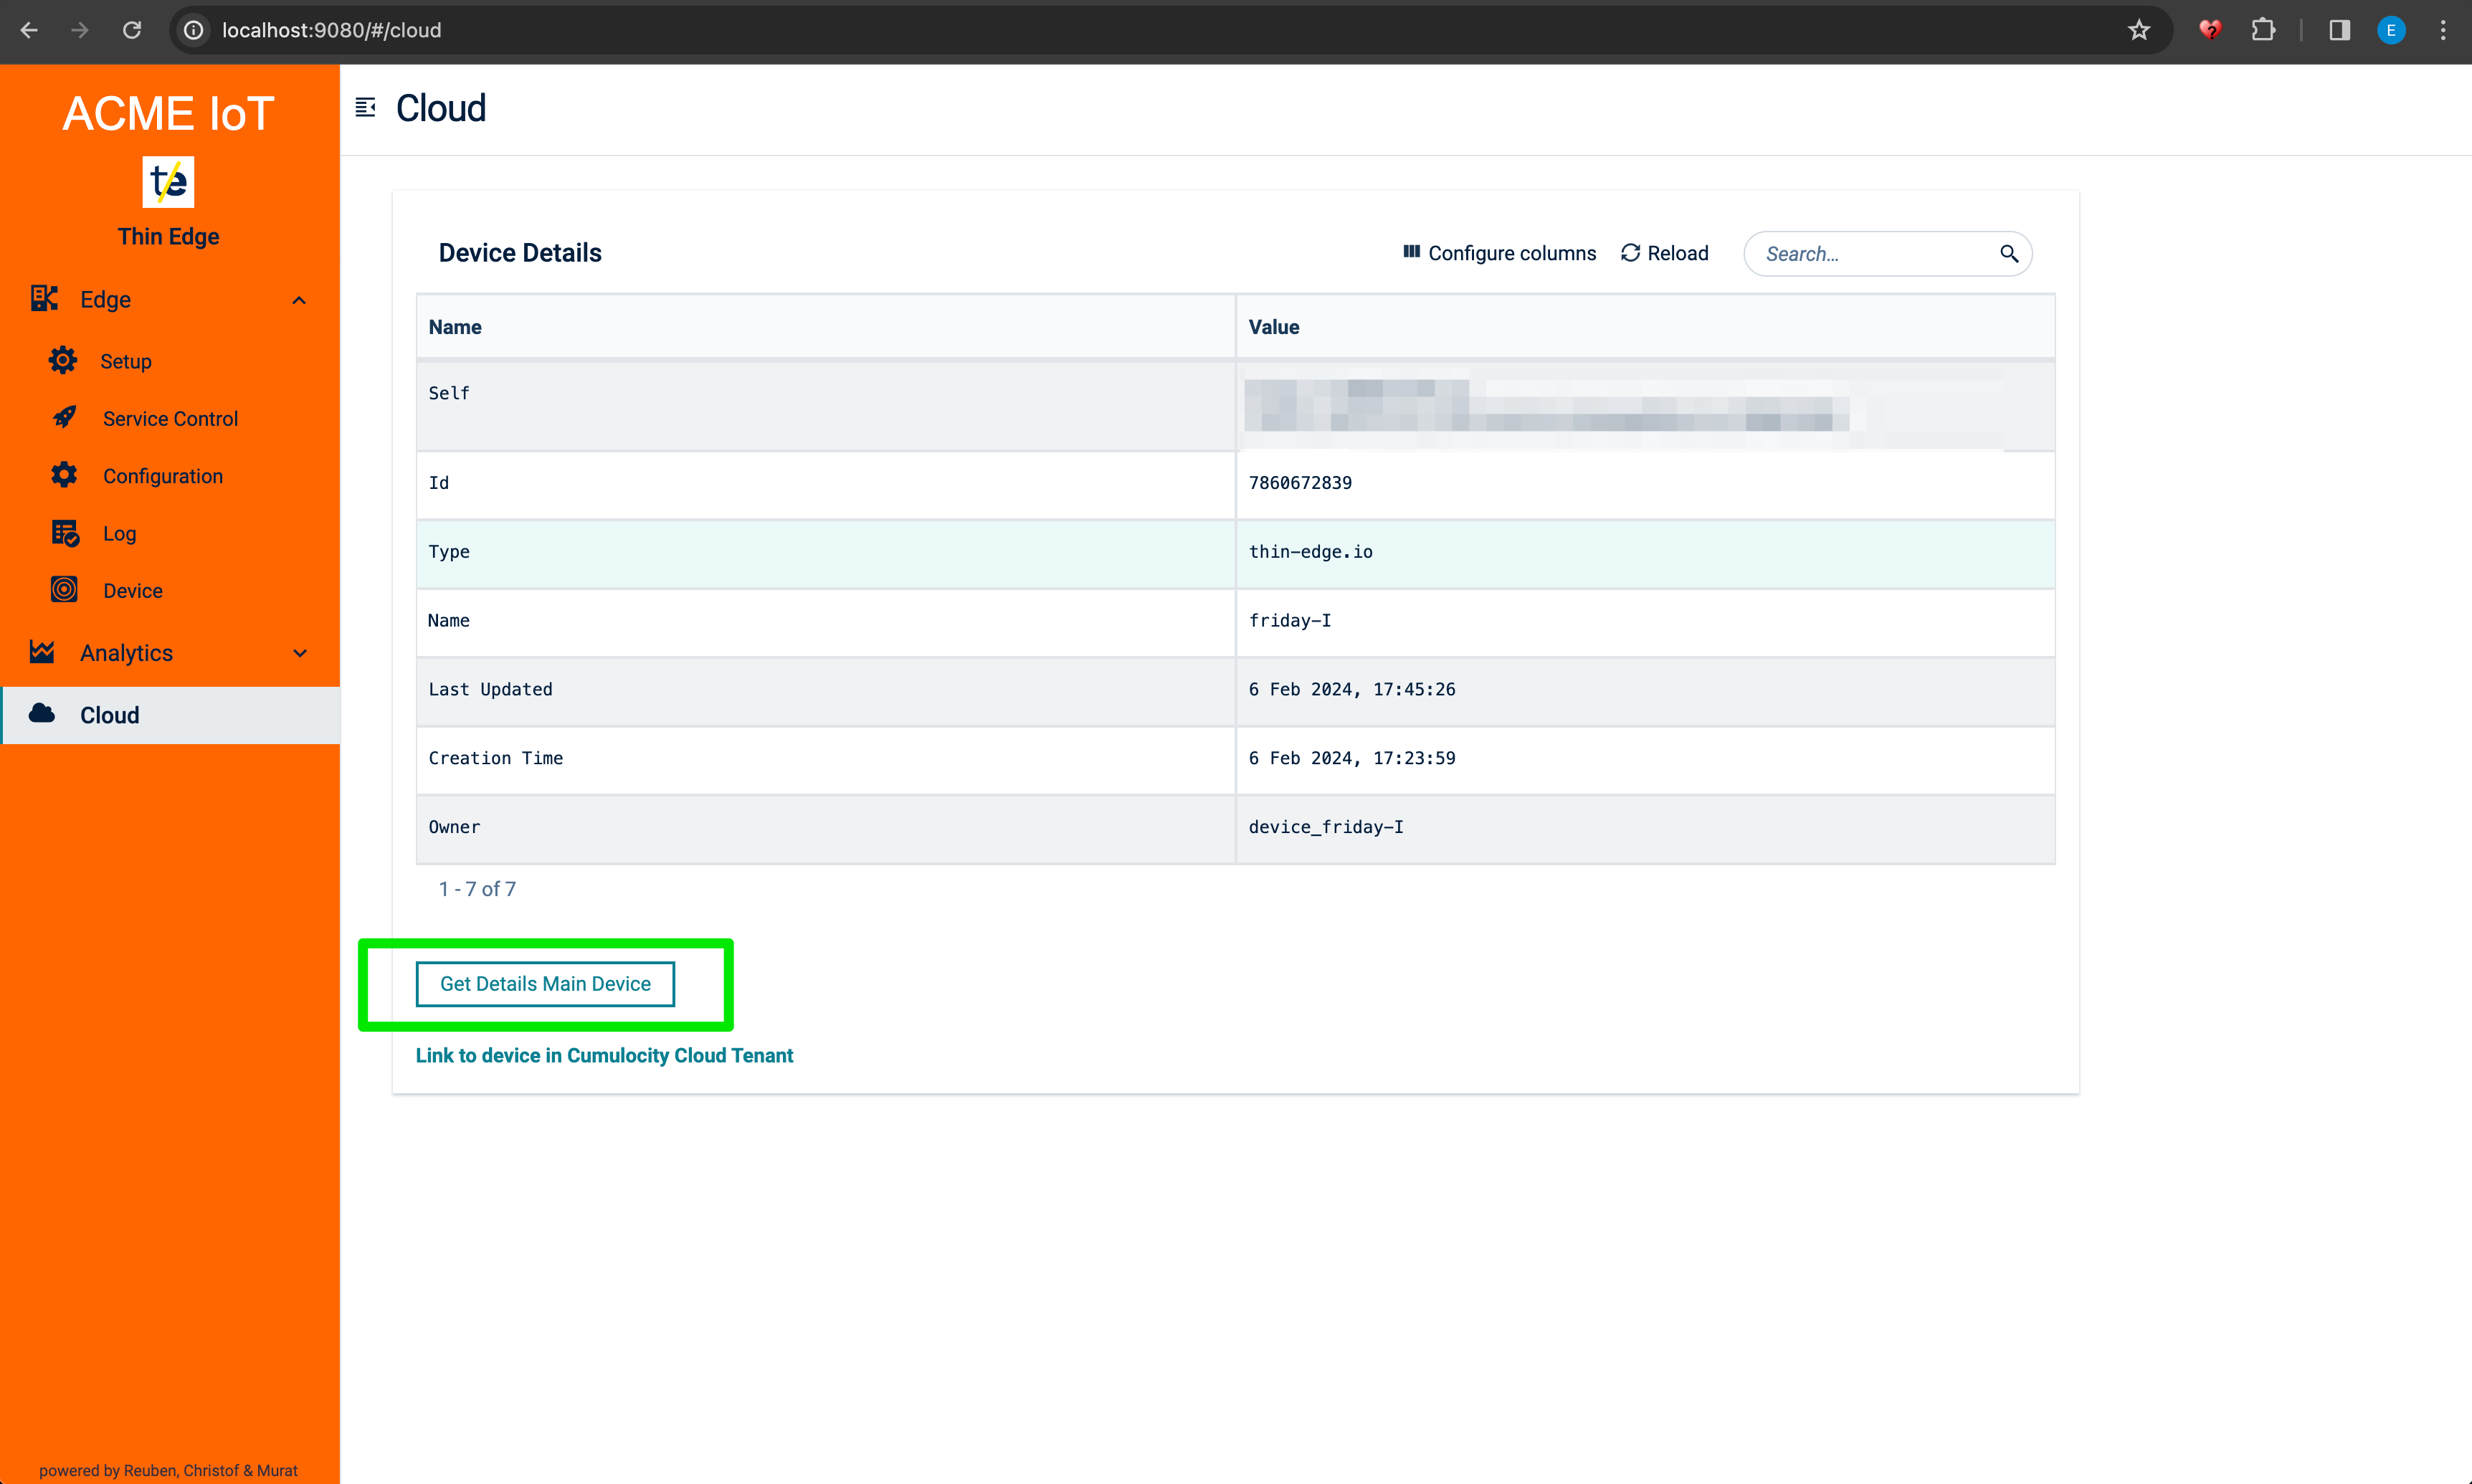This screenshot has width=2472, height=1484.
Task: Open browser Extensions puzzle icon
Action: [2263, 30]
